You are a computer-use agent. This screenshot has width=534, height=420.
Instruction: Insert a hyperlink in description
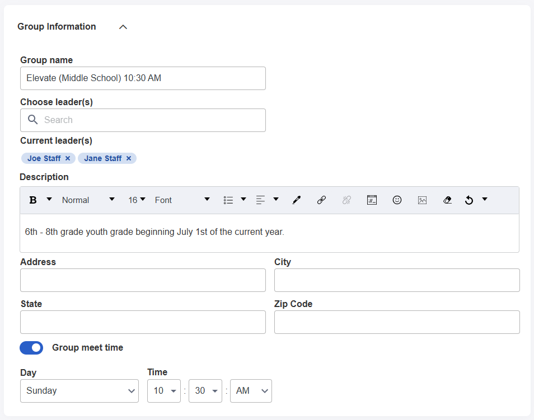click(321, 200)
